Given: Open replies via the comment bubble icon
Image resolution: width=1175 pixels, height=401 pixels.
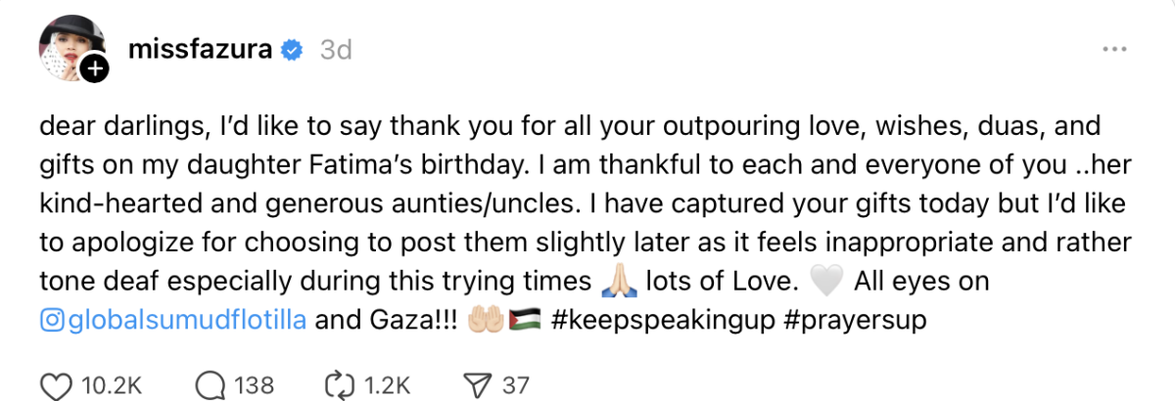Looking at the screenshot, I should [x=210, y=384].
